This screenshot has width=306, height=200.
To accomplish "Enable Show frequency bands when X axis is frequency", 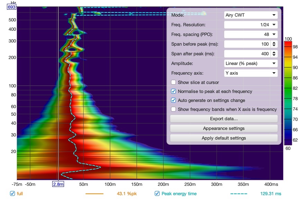I will pos(173,109).
